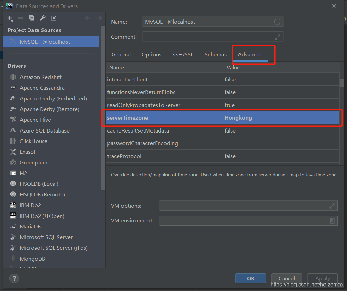Click inside the Comment input field
347x291 pixels.
click(x=205, y=37)
